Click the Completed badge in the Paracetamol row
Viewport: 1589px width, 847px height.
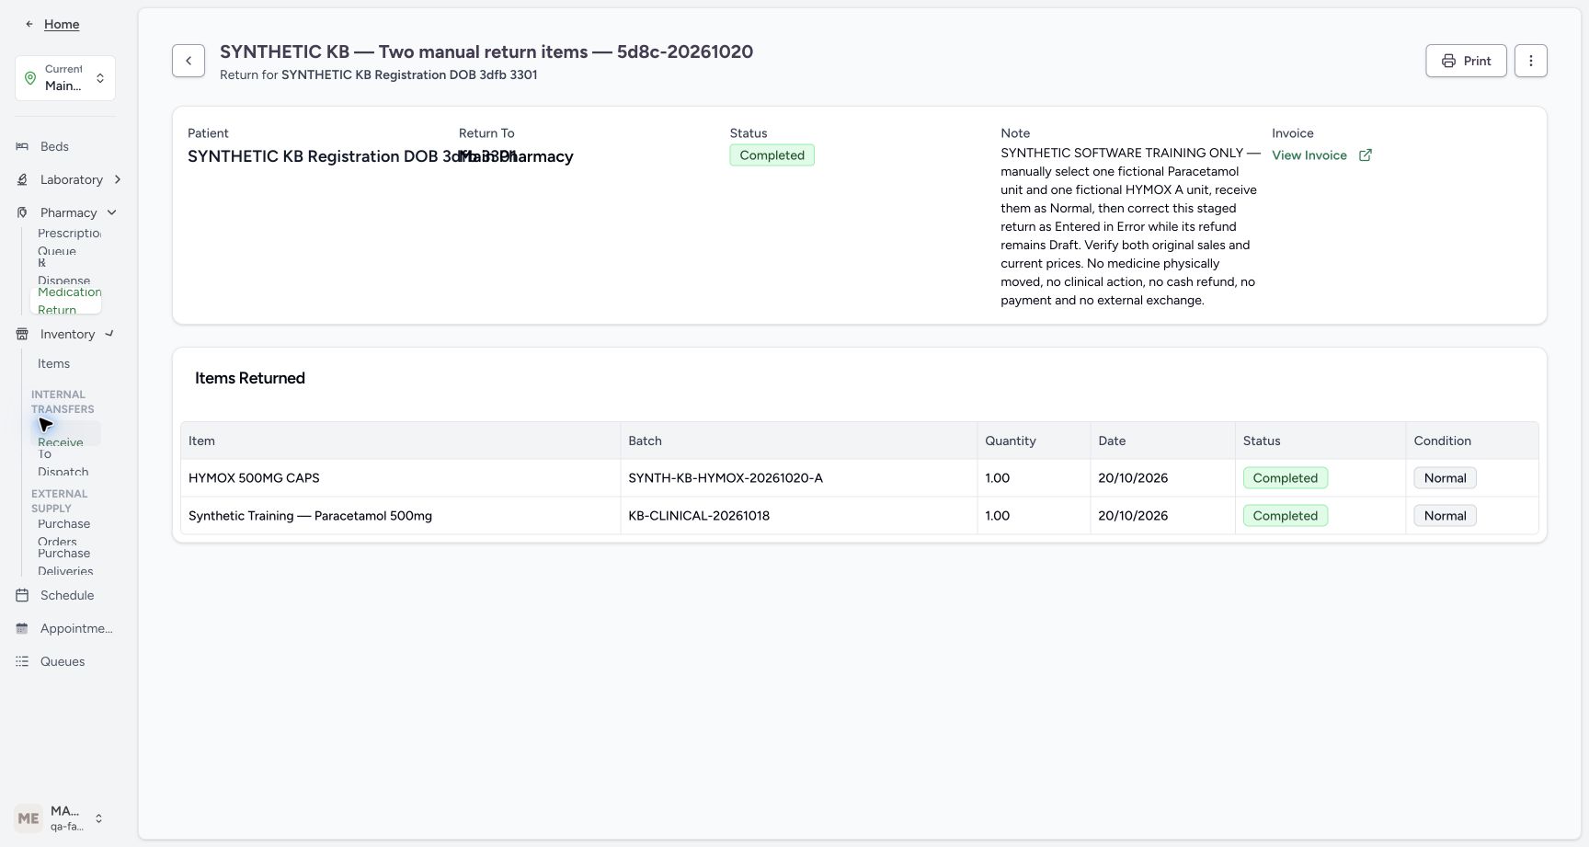click(1285, 516)
